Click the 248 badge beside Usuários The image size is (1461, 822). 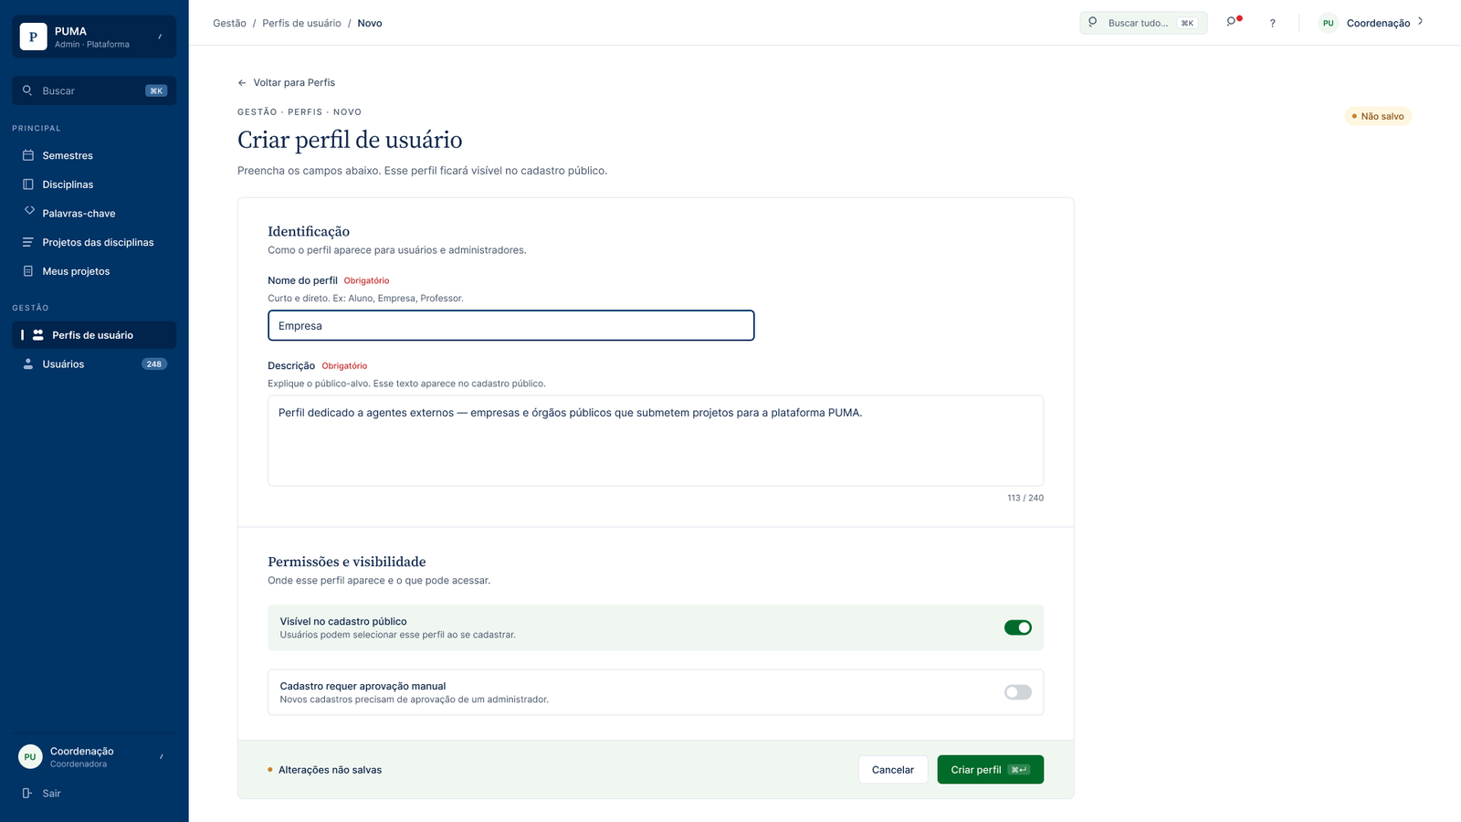[153, 364]
